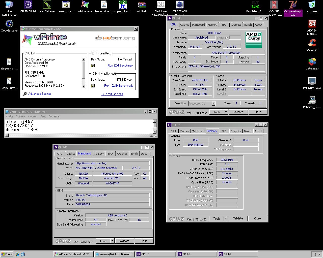
Task: Click the wPrime CPU list scrollbar down arrow
Action: 84,86
